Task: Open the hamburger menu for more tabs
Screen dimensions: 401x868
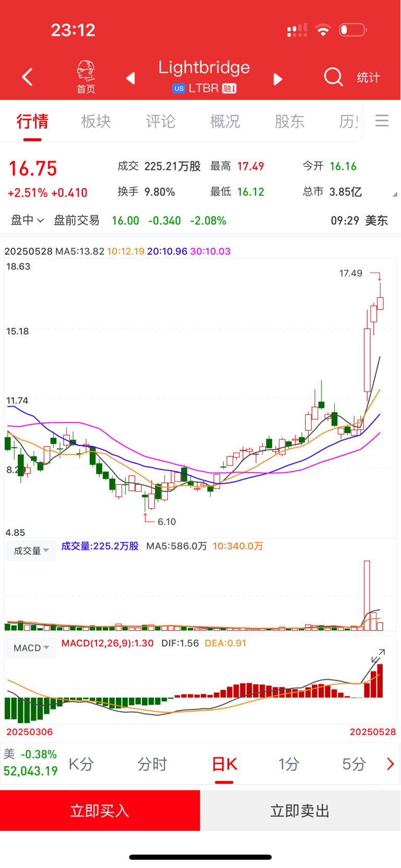Action: point(382,121)
